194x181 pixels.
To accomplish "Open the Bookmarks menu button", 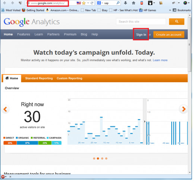I will [182, 10].
